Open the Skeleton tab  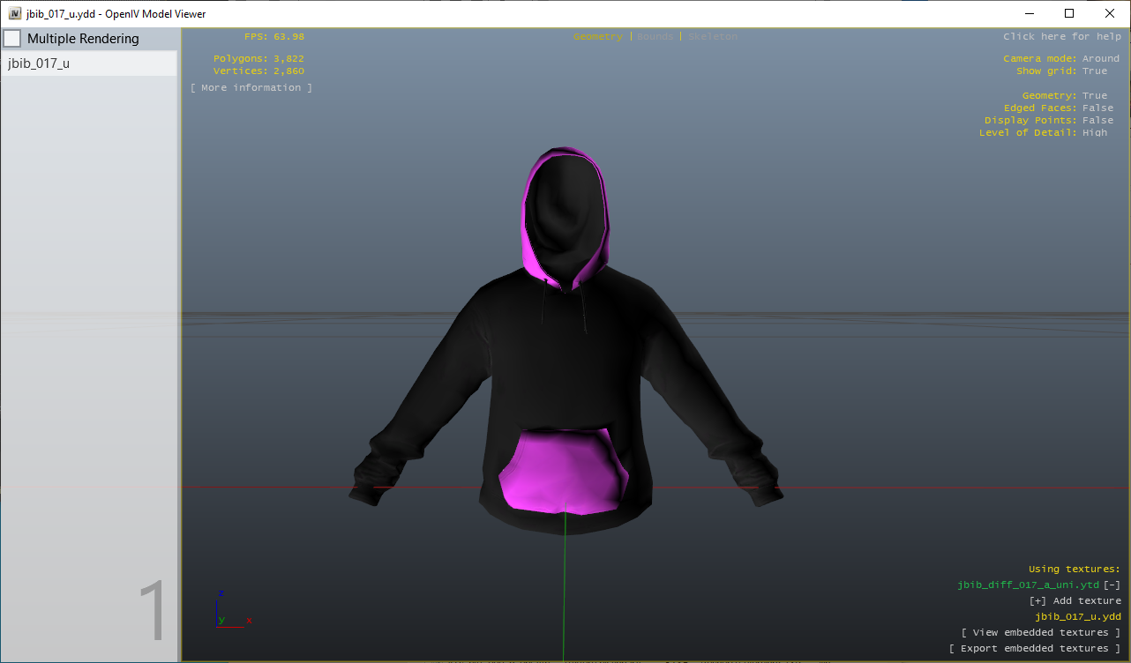pyautogui.click(x=711, y=36)
